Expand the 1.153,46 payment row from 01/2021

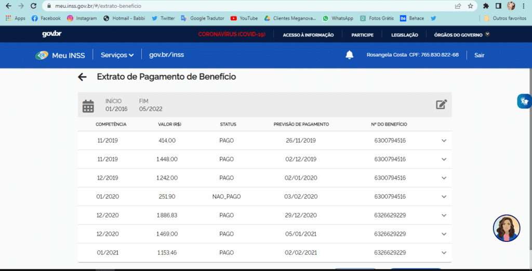(x=444, y=253)
